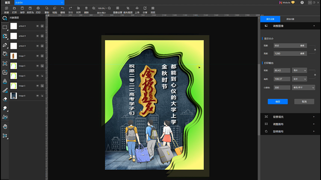Click the 打开 (Open) folder icon
The height and width of the screenshot is (180, 321).
[14, 8]
